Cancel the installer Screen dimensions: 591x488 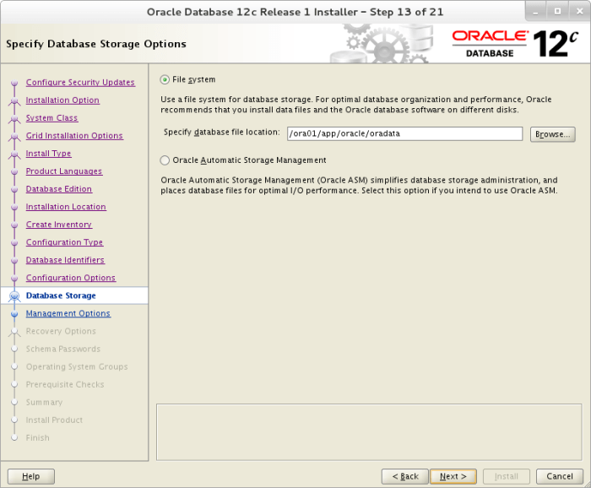(x=560, y=476)
